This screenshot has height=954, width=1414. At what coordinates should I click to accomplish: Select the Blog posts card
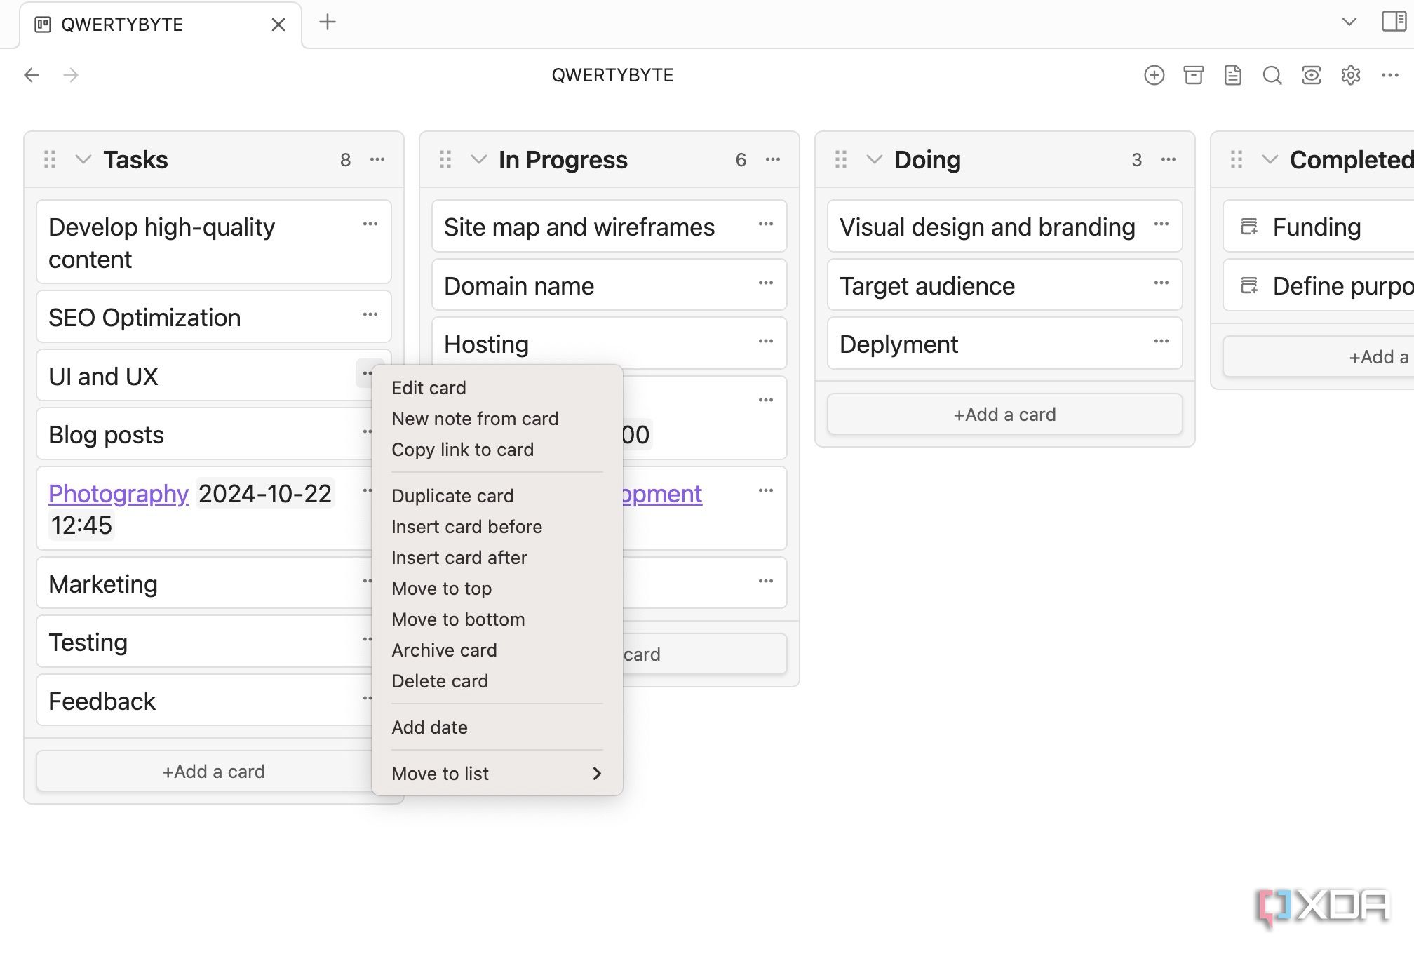point(203,435)
